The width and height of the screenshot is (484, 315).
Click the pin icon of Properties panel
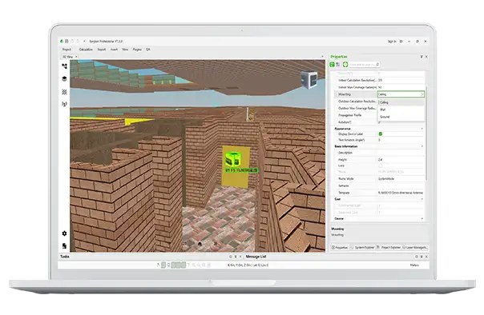click(421, 57)
